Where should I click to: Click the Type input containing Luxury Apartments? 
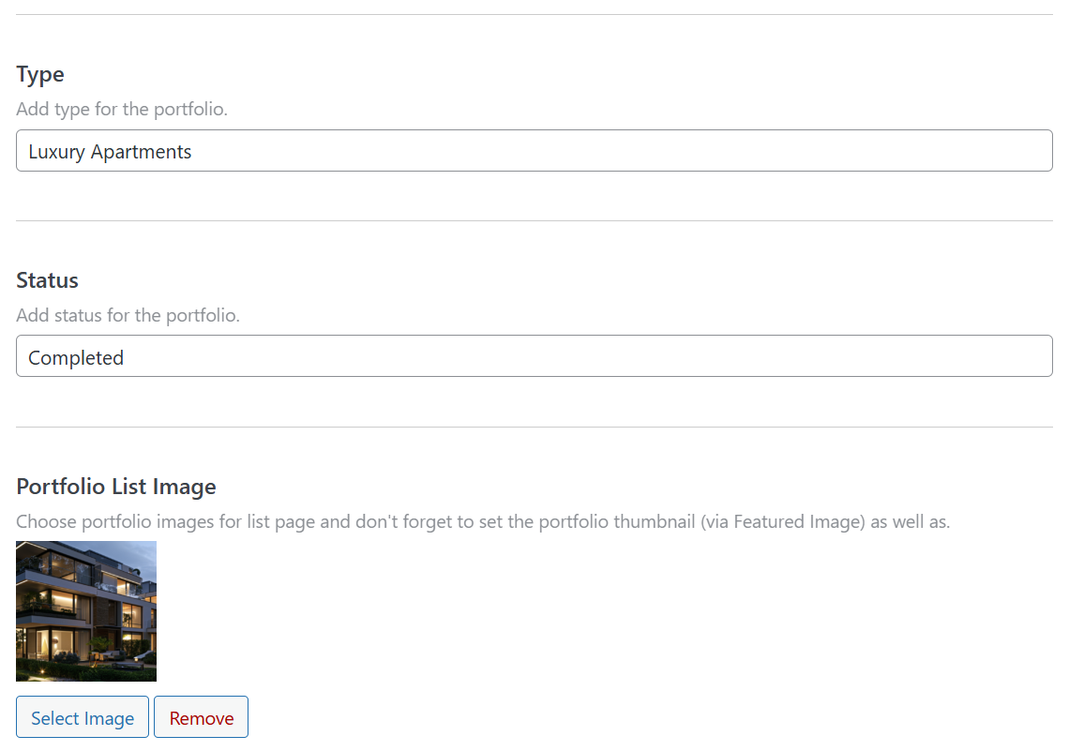pyautogui.click(x=534, y=150)
